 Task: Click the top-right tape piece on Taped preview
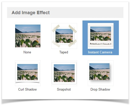pos(73,29)
